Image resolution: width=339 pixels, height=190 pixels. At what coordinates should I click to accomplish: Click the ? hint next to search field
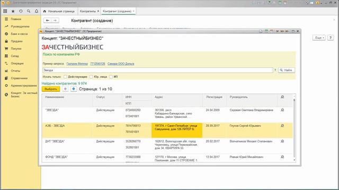click(x=275, y=70)
